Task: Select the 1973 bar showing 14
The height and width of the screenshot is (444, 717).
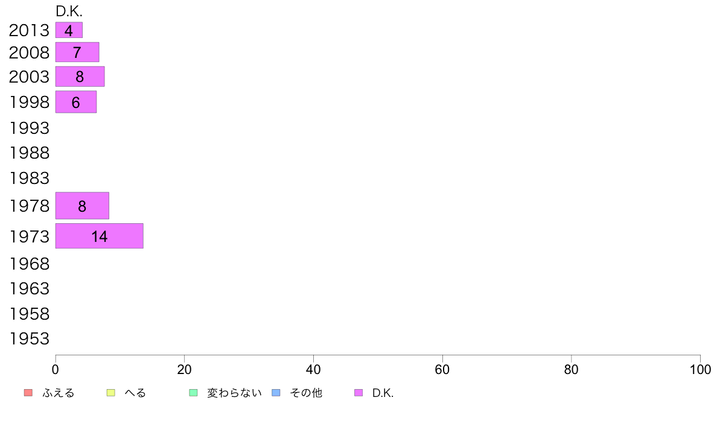Action: click(99, 236)
